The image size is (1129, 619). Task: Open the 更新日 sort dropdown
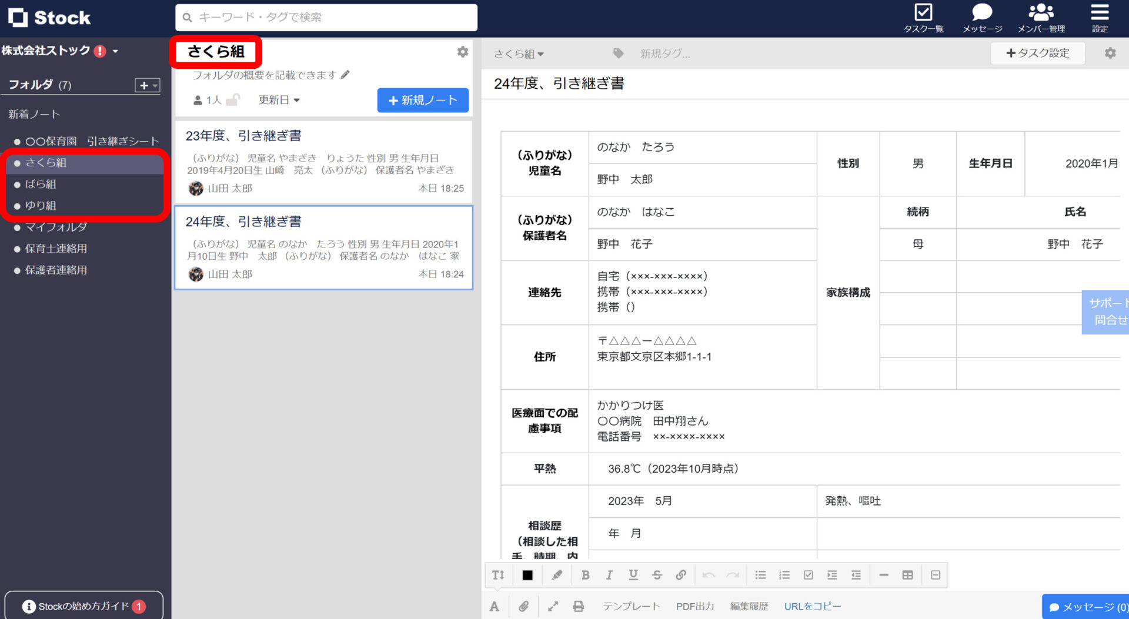point(279,99)
